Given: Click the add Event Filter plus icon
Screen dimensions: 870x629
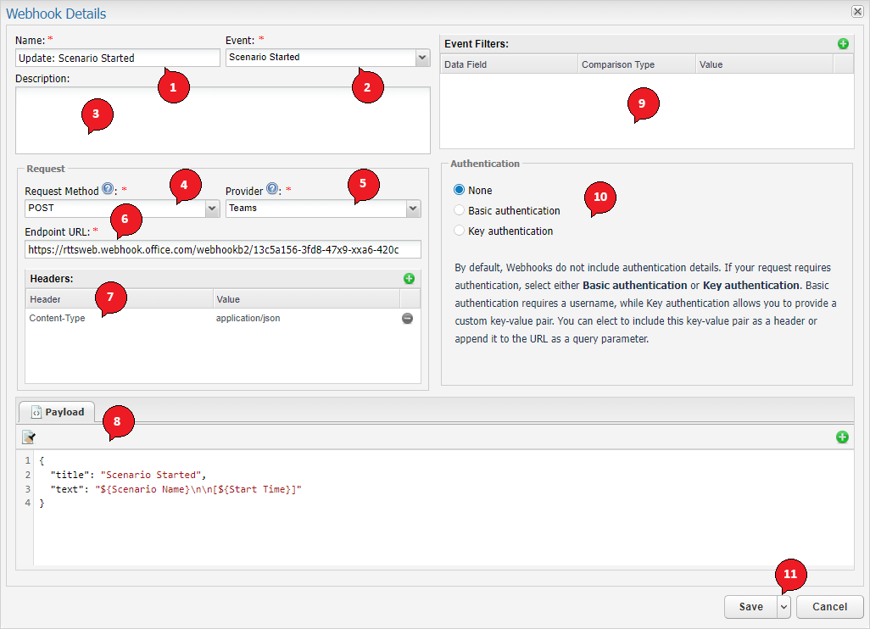Looking at the screenshot, I should pos(842,43).
